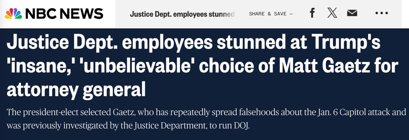409x140 pixels.
Task: Share the article on X
Action: coord(332,13)
